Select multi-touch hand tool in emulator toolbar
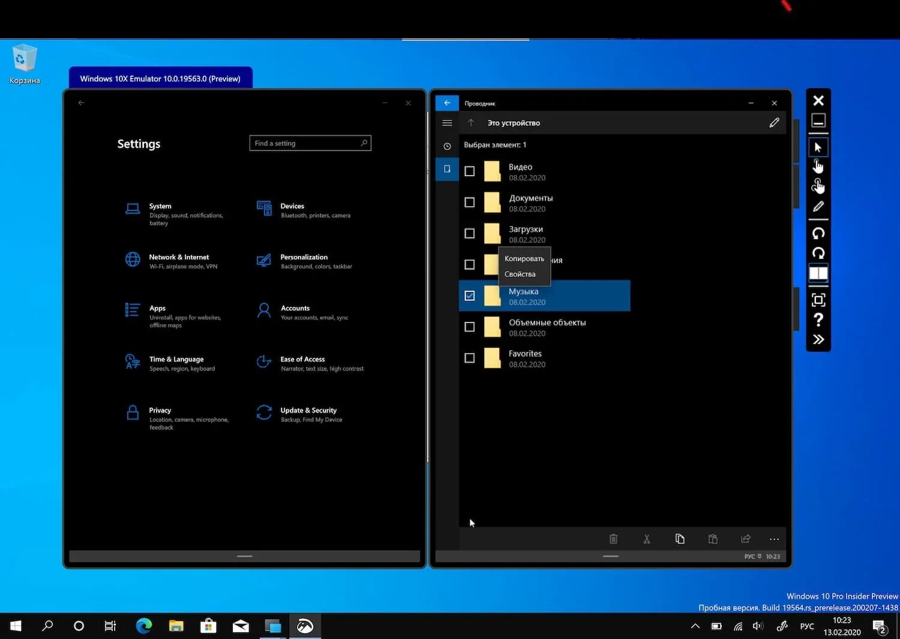The height and width of the screenshot is (639, 900). (x=818, y=186)
